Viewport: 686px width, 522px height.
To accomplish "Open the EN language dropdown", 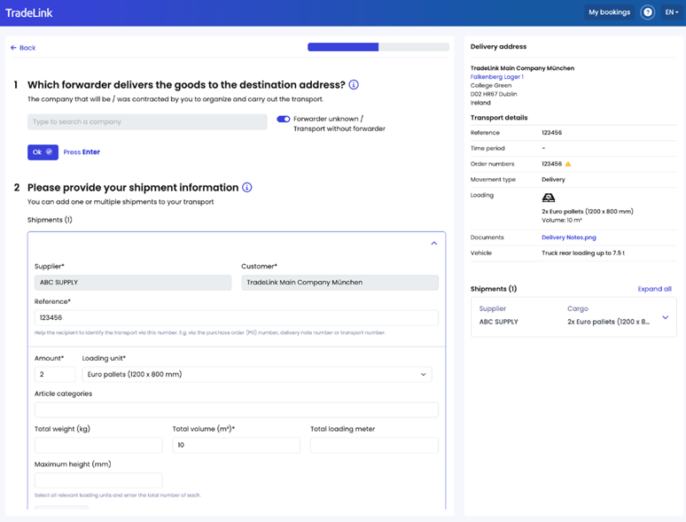I will tap(670, 12).
